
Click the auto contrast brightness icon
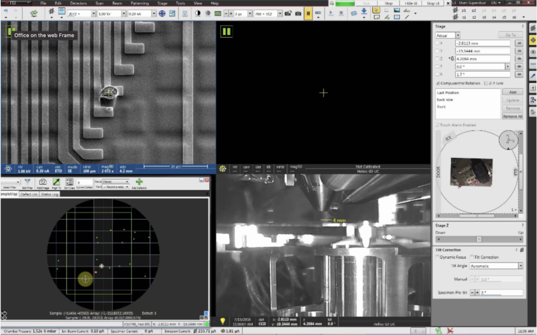click(x=197, y=13)
